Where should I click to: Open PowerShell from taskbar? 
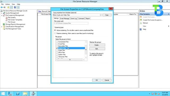point(18,94)
